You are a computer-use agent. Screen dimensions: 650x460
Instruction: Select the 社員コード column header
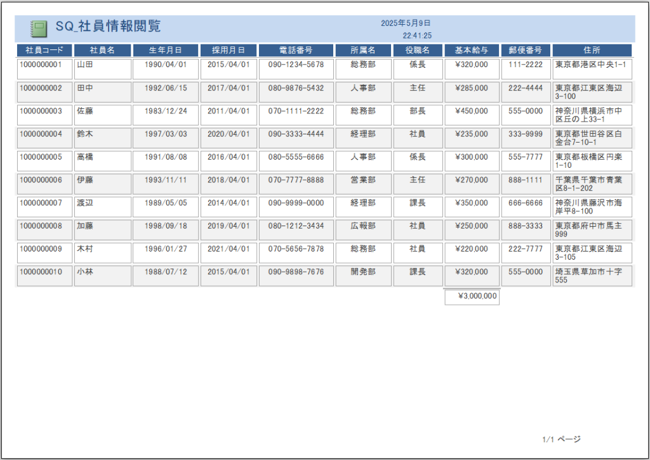coord(44,50)
